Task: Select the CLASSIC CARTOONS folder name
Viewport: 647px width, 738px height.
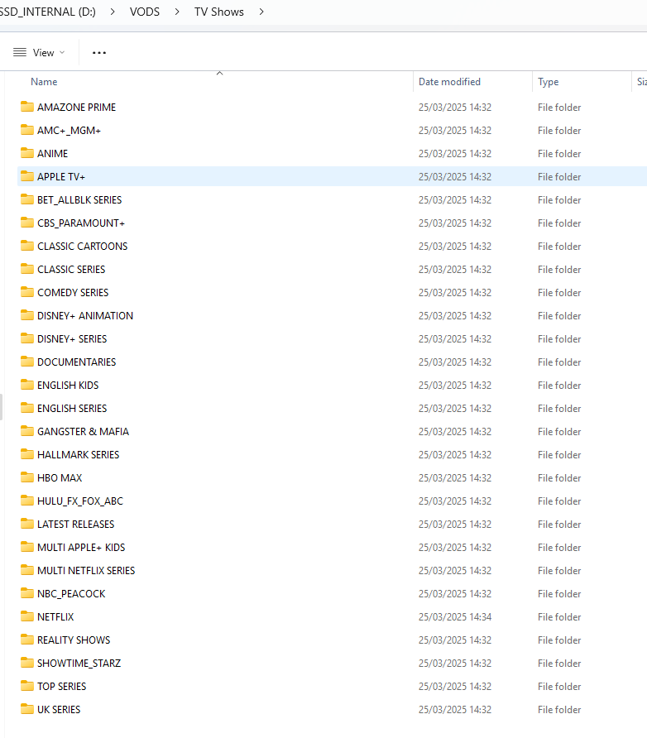Action: [x=83, y=247]
